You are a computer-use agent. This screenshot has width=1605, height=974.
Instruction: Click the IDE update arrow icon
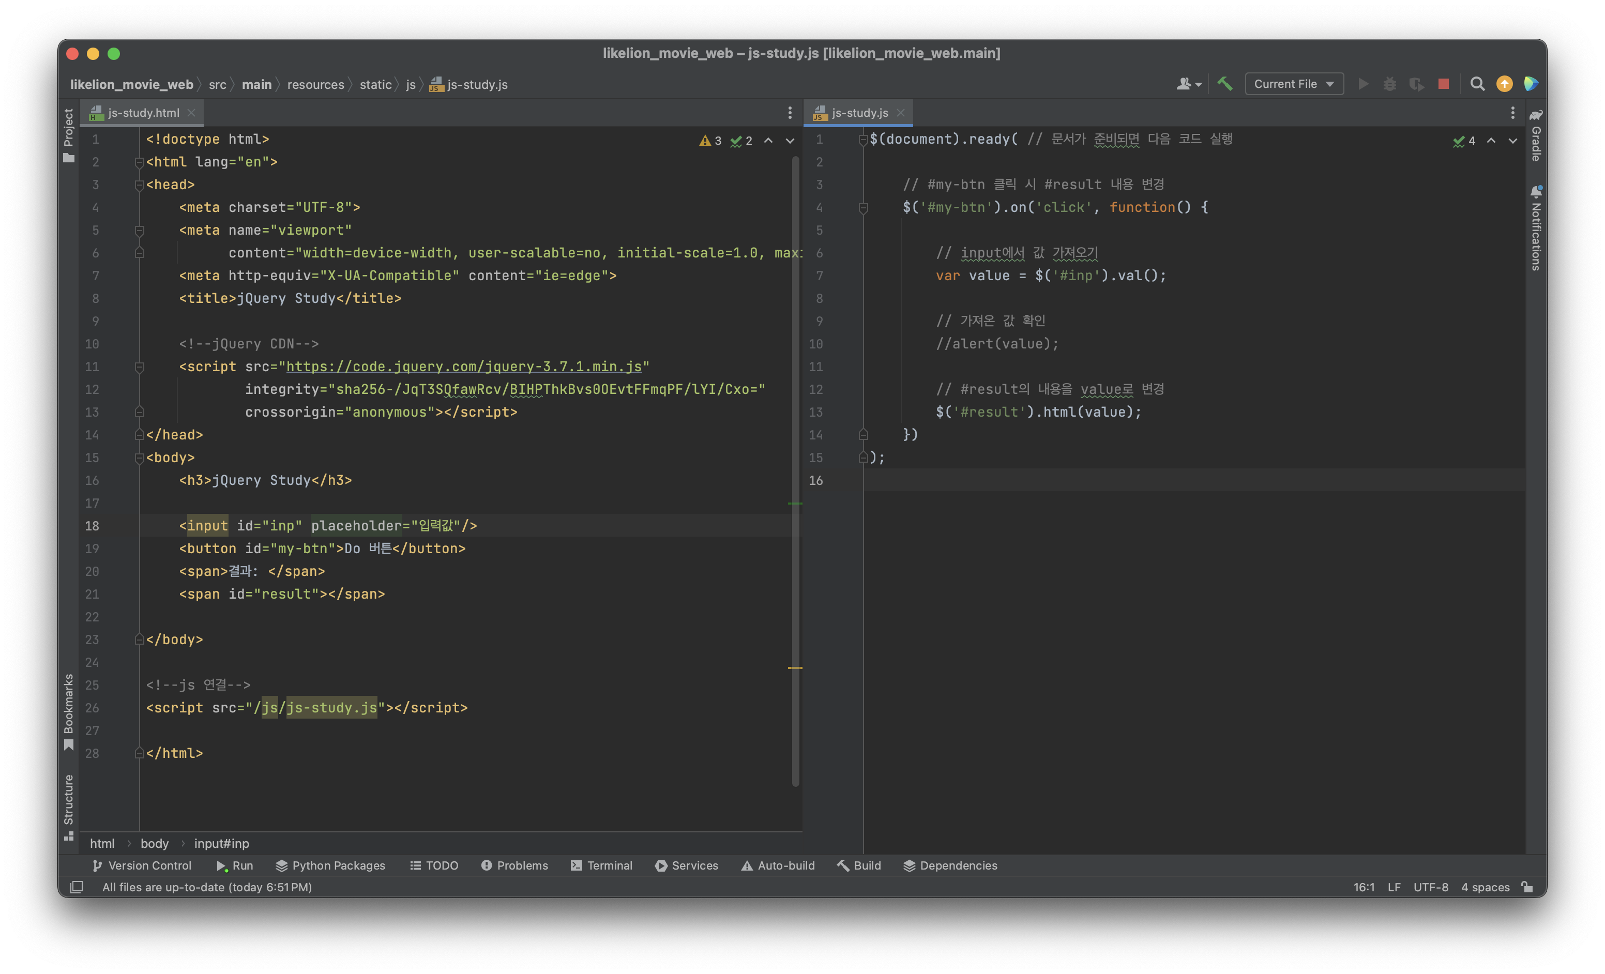tap(1505, 84)
